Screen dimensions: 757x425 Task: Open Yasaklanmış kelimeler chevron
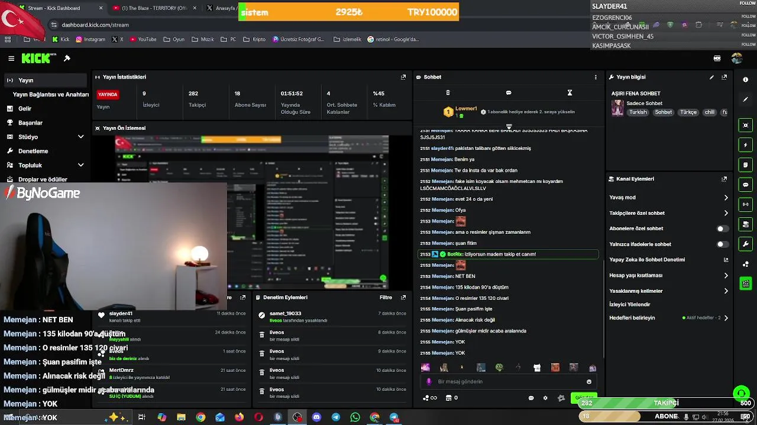pos(726,291)
